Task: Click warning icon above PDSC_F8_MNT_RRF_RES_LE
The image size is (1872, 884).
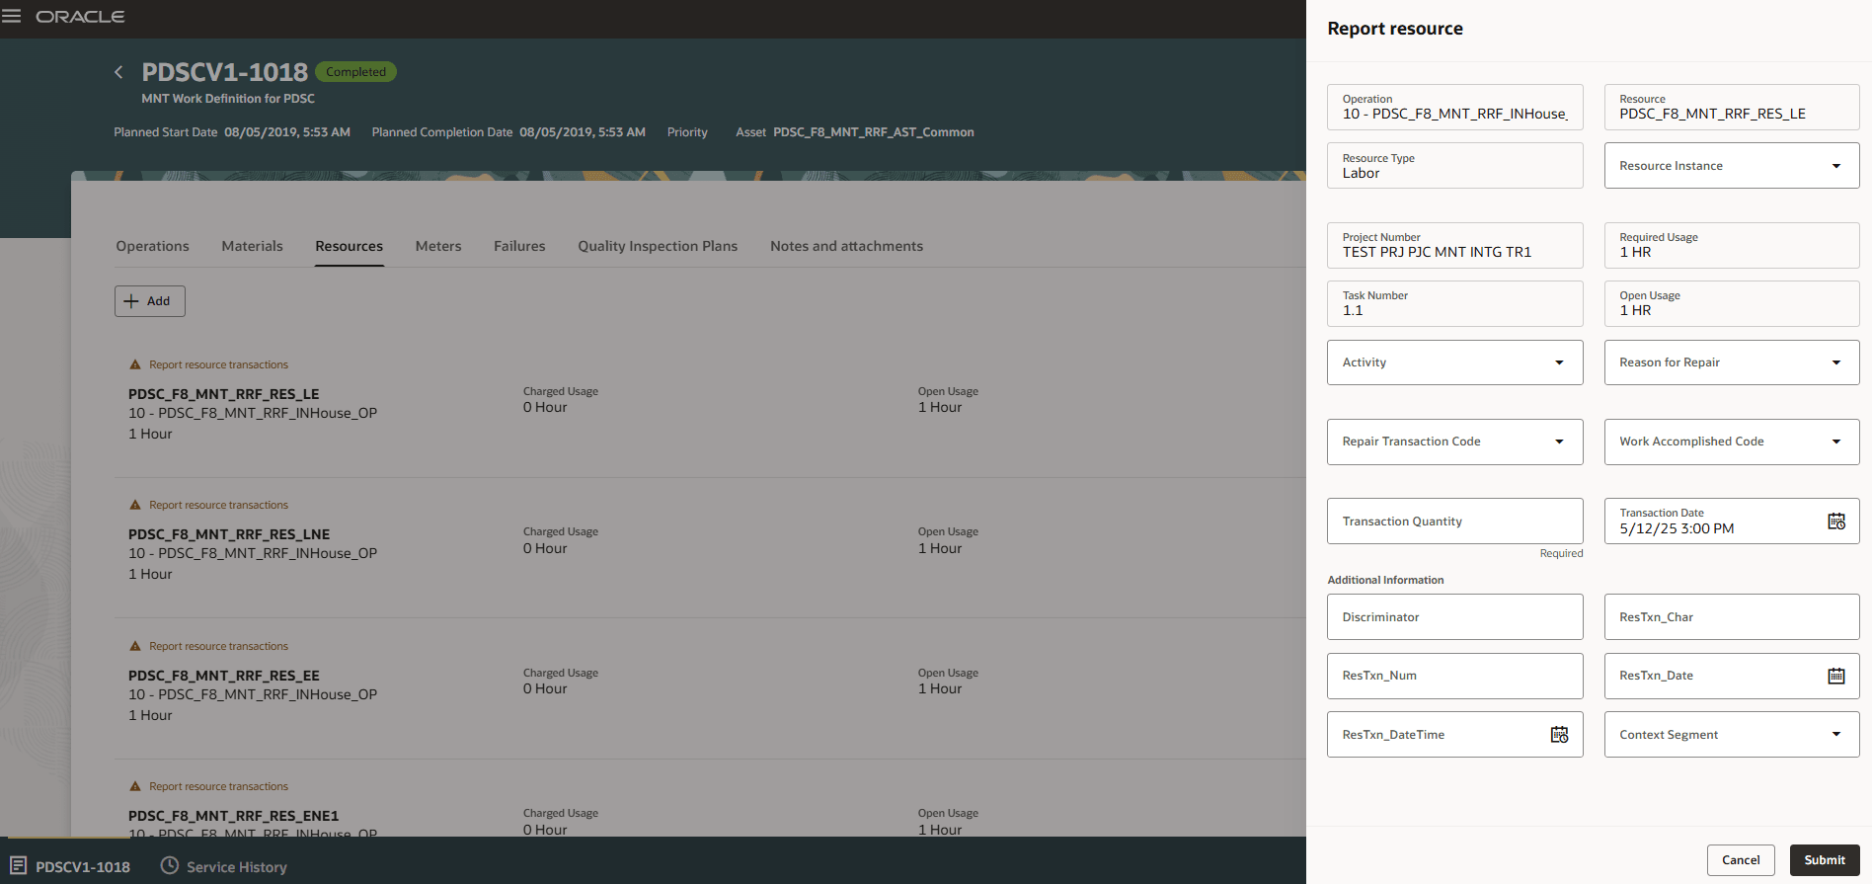Action: pos(135,365)
